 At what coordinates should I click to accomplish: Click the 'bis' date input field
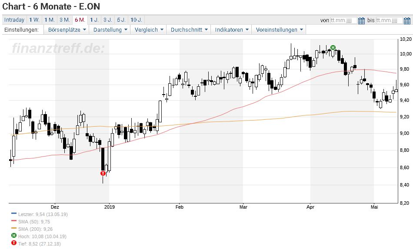(389, 20)
